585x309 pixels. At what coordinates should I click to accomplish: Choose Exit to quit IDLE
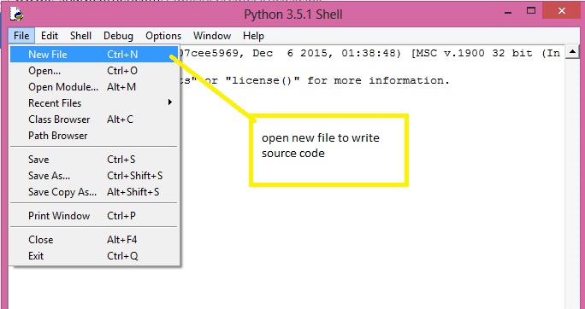pos(93,256)
